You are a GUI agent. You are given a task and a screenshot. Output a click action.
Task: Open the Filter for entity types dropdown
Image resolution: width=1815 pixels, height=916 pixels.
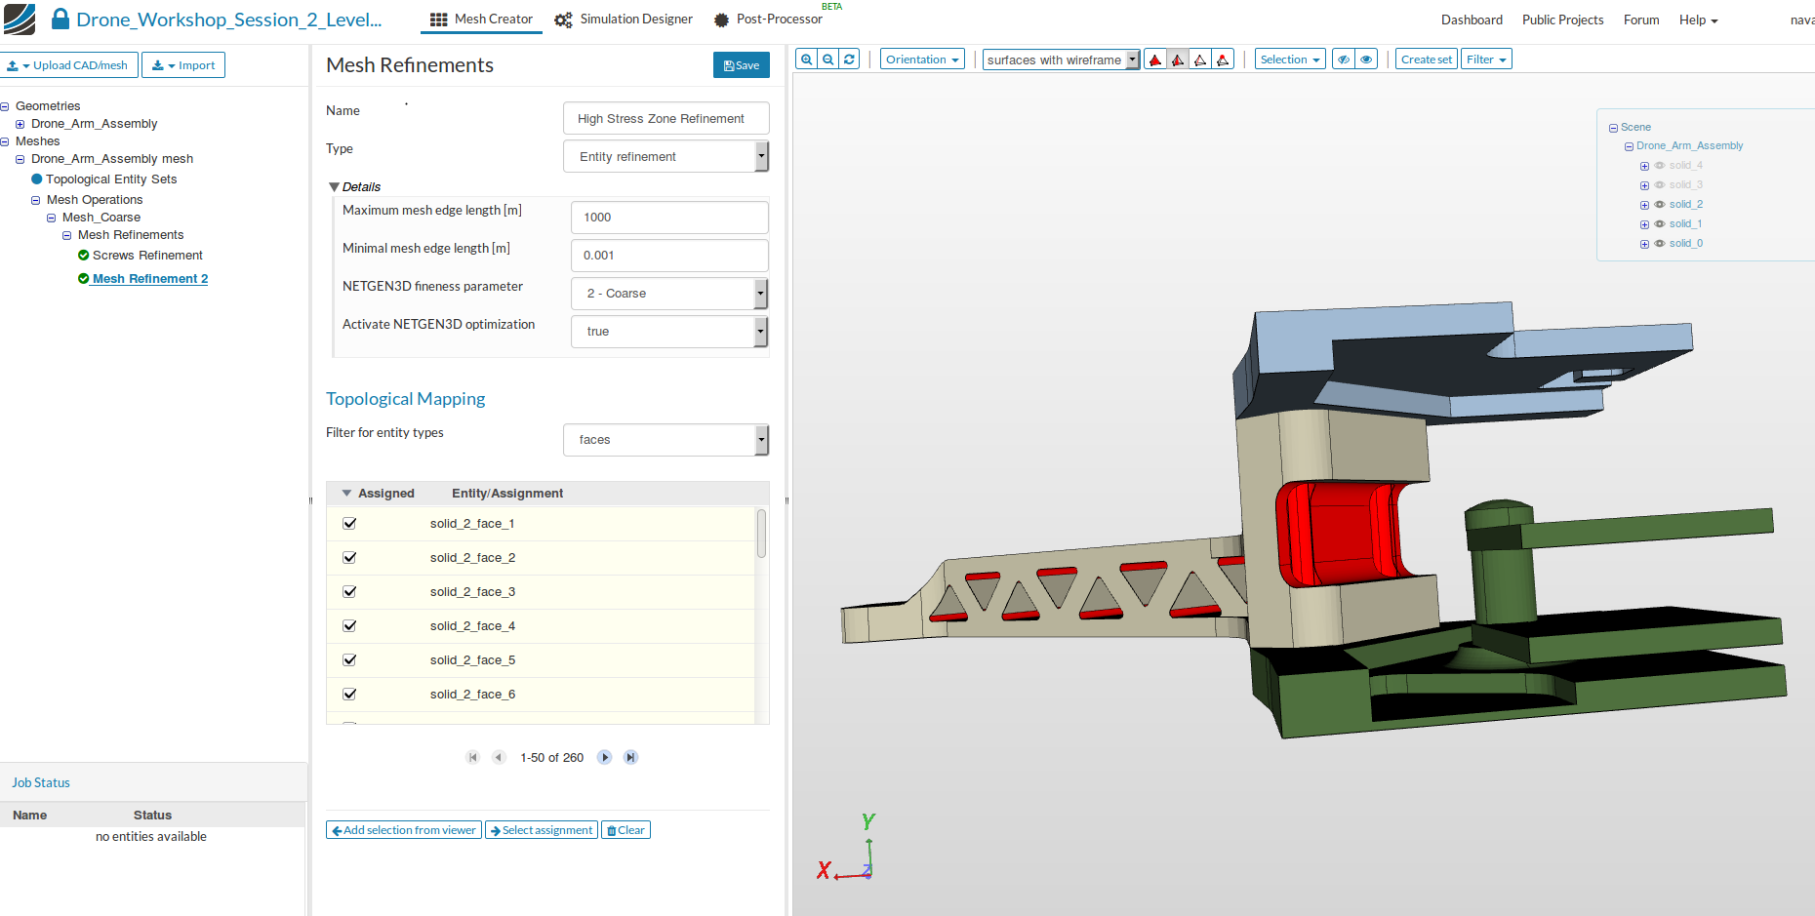coord(665,440)
